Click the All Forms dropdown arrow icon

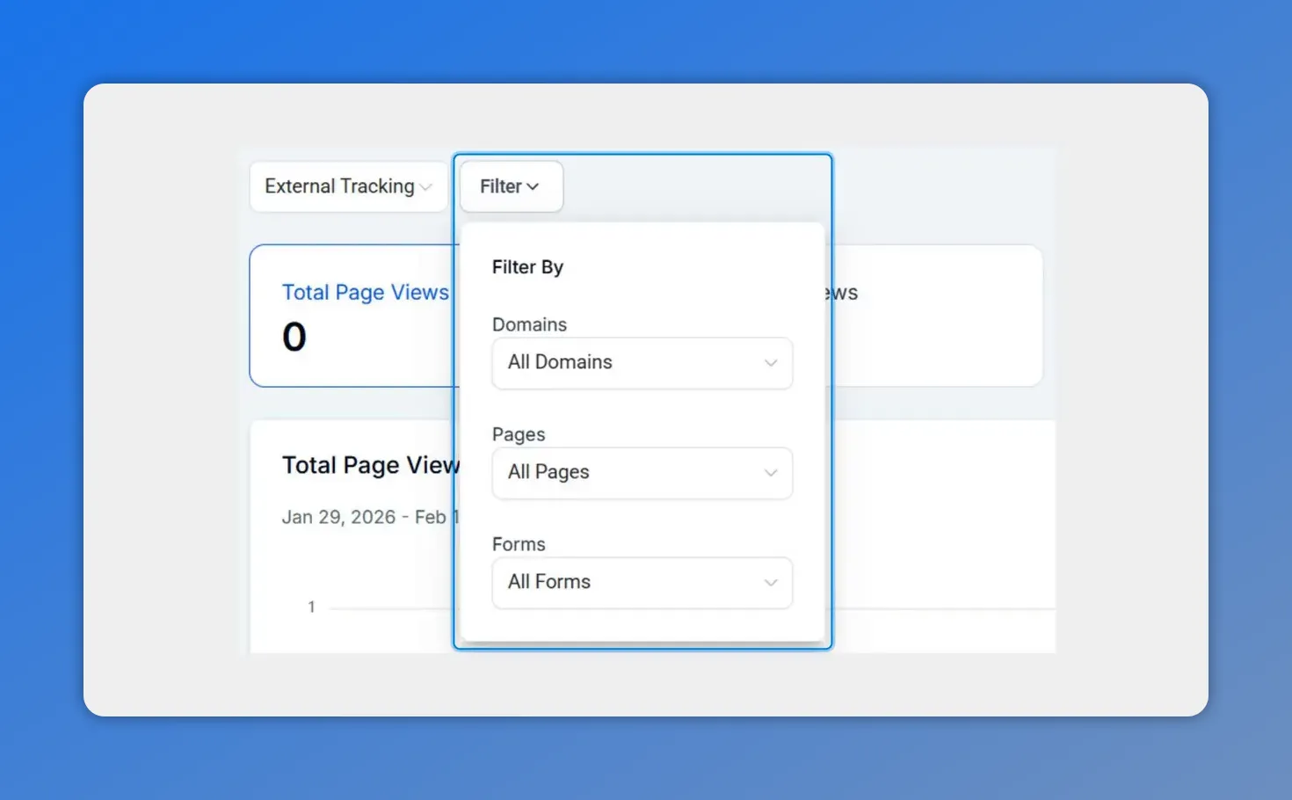pos(771,583)
